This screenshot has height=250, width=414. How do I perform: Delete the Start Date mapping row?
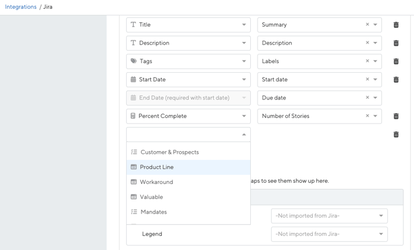click(396, 80)
